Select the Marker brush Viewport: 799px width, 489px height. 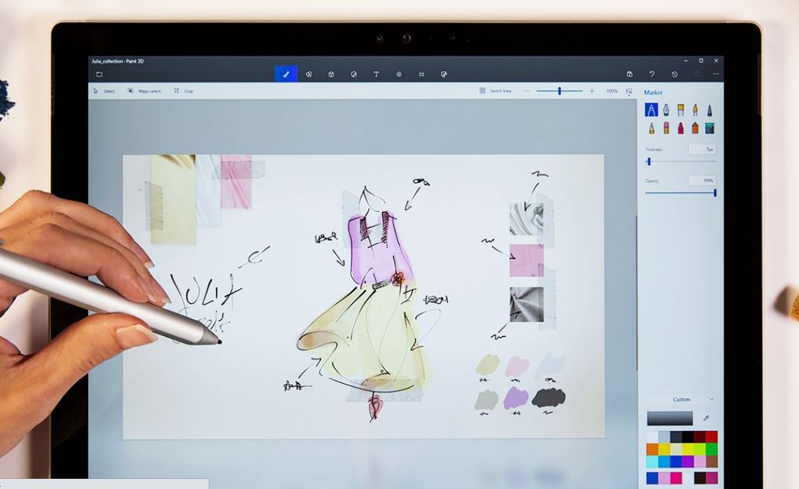point(651,110)
